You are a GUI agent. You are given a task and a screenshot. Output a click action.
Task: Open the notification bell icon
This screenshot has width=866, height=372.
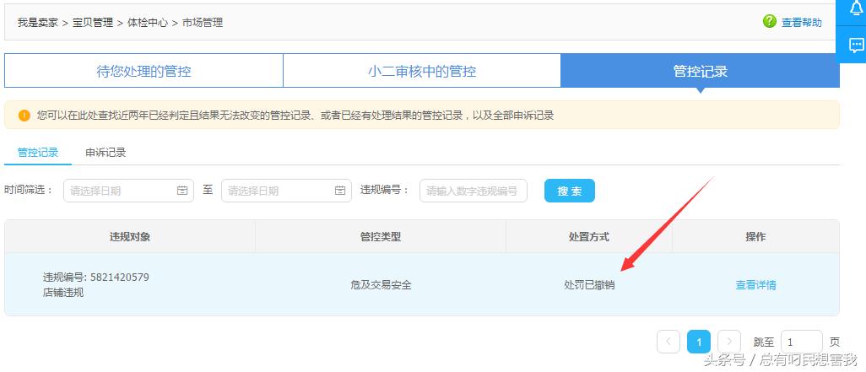[856, 9]
